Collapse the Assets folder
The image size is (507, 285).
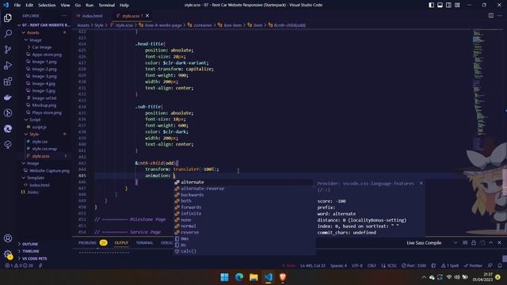(32, 32)
